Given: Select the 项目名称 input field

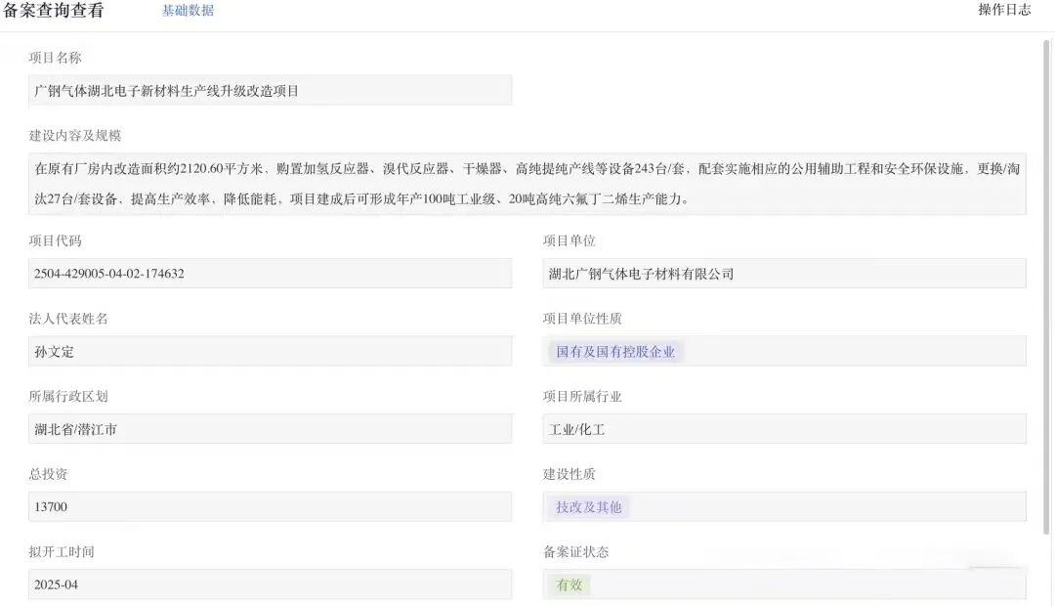Looking at the screenshot, I should (270, 90).
